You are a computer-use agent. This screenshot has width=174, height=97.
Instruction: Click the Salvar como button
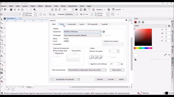click(x=117, y=70)
